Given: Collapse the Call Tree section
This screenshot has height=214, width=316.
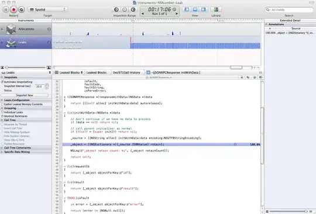Looking at the screenshot, I should [x=2, y=120].
